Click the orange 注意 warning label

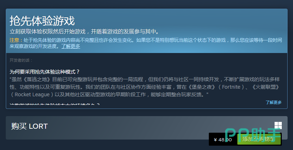16,40
